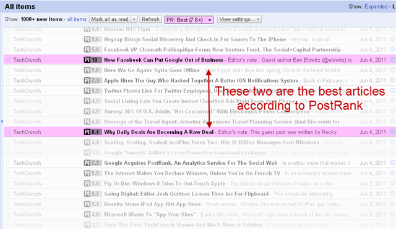Open "Google 'Sunsets' AdMob's Cross-Promotion" headline
396x229 pixels.
pyautogui.click(x=185, y=152)
